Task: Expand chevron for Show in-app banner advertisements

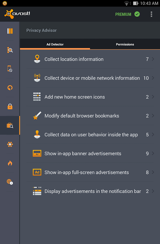Action: tap(153, 153)
